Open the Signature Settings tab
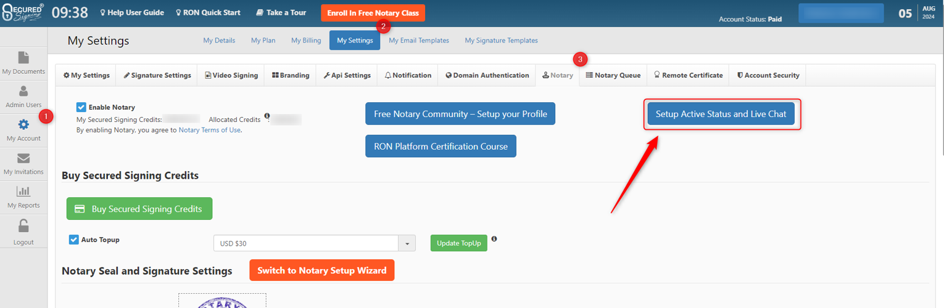944x308 pixels. pos(157,75)
